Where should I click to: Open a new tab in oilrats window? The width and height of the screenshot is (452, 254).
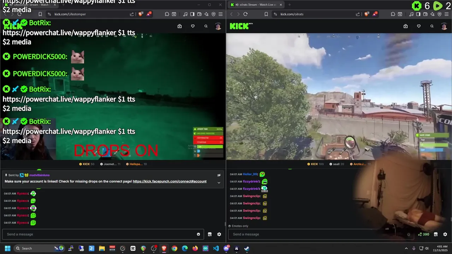coord(290,5)
